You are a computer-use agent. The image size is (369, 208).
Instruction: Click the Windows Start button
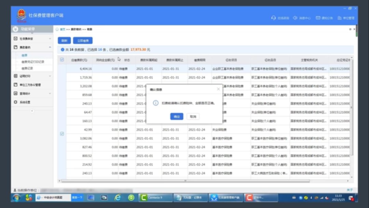pyautogui.click(x=16, y=197)
